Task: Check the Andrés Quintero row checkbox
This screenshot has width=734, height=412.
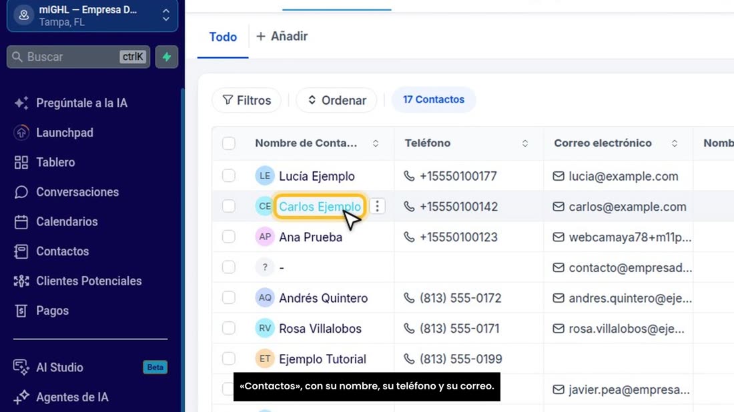Action: click(x=228, y=297)
